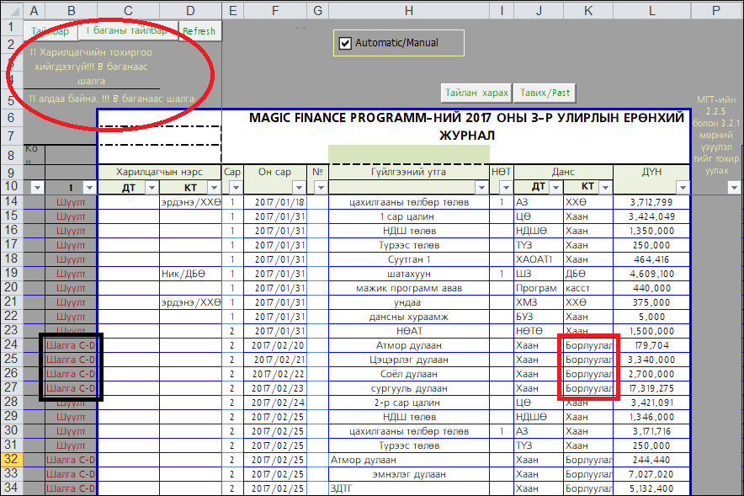Select the row 32 header
The height and width of the screenshot is (496, 744).
[13, 460]
